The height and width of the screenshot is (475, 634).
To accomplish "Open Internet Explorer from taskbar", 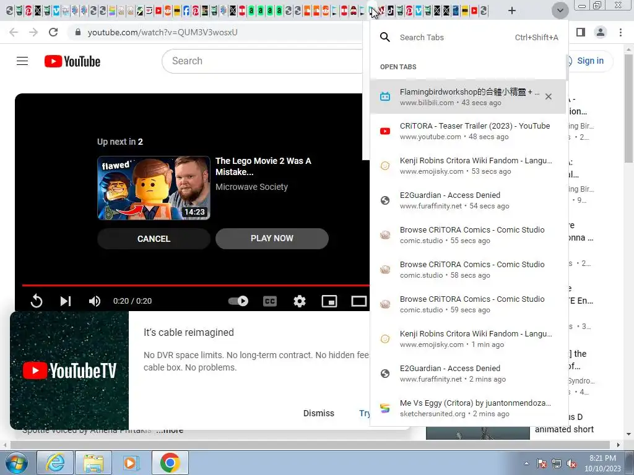I will (x=55, y=463).
